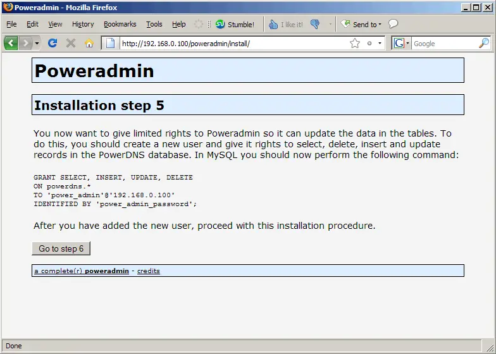Open the thumbs-down options dropdown arrow

point(330,24)
